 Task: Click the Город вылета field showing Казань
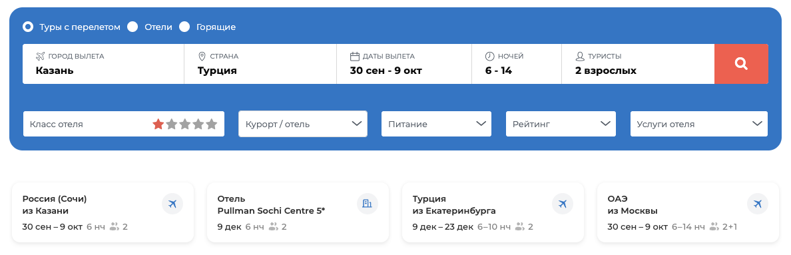[x=103, y=64]
